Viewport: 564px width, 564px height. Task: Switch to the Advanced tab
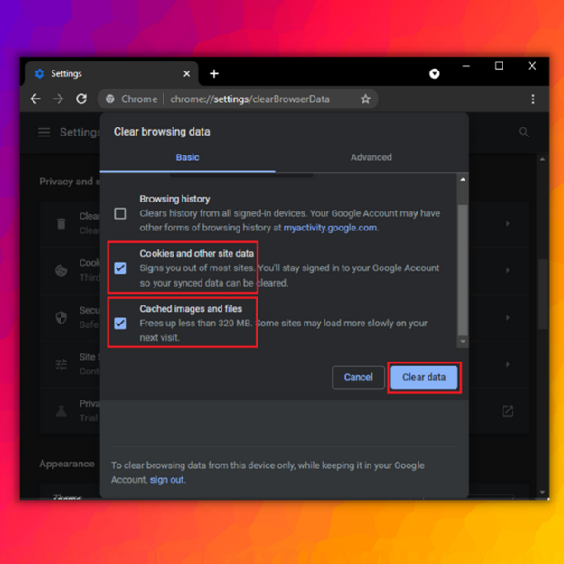click(371, 157)
